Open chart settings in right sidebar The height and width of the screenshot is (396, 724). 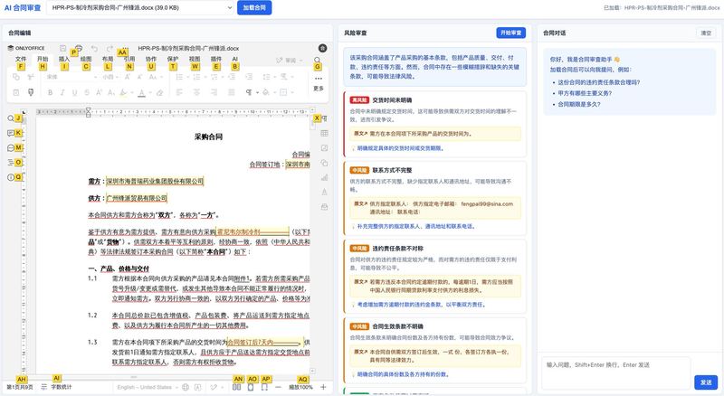click(x=325, y=177)
